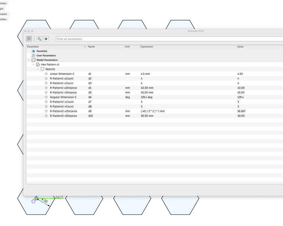Favorite the Linear Dimension-2 parameter star
Image resolution: width=283 pixels, height=226 pixels.
click(46, 74)
